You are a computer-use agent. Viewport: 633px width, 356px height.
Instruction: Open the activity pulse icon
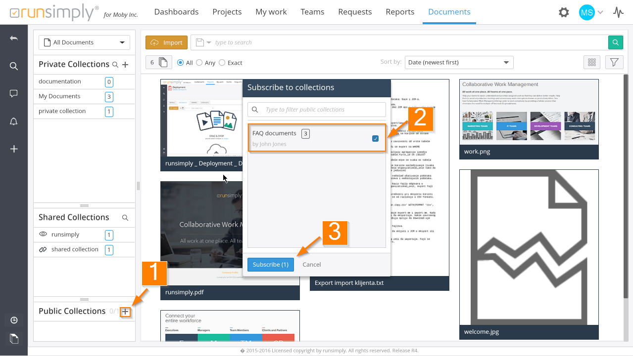[618, 12]
